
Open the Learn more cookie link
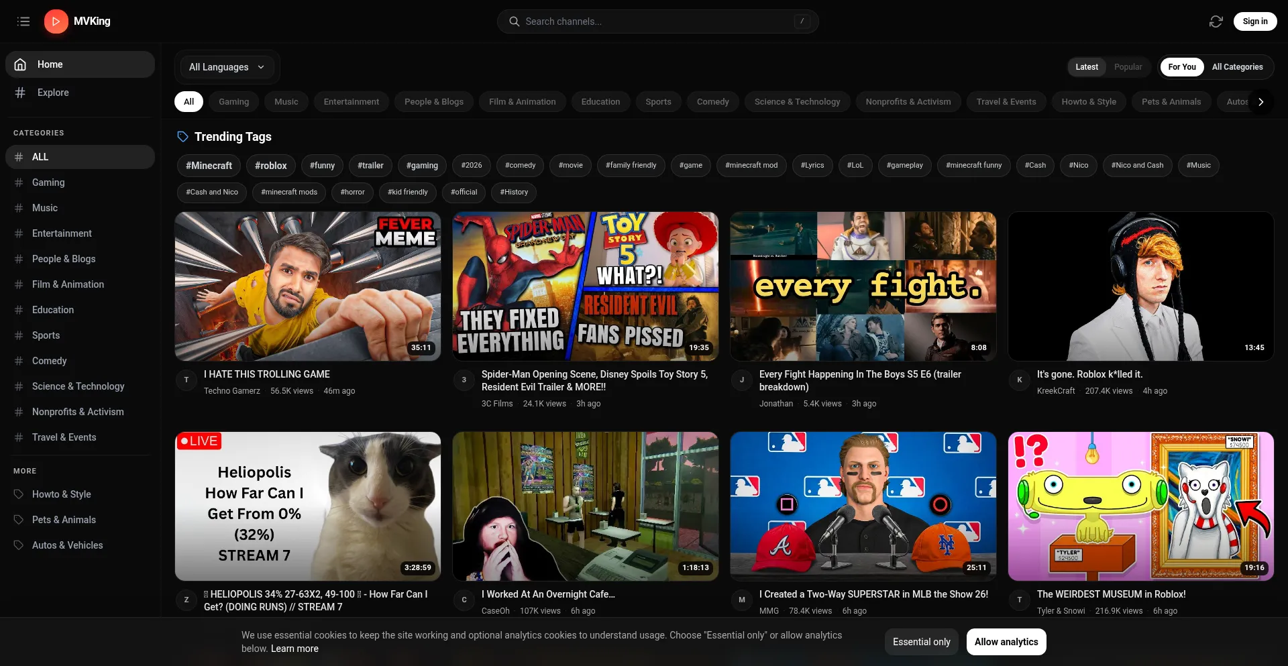coord(294,649)
